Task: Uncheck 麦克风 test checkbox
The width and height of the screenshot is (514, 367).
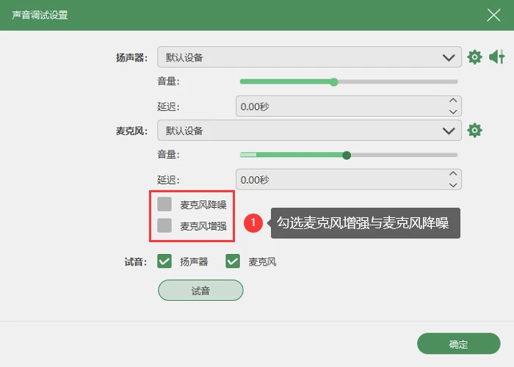Action: (233, 261)
